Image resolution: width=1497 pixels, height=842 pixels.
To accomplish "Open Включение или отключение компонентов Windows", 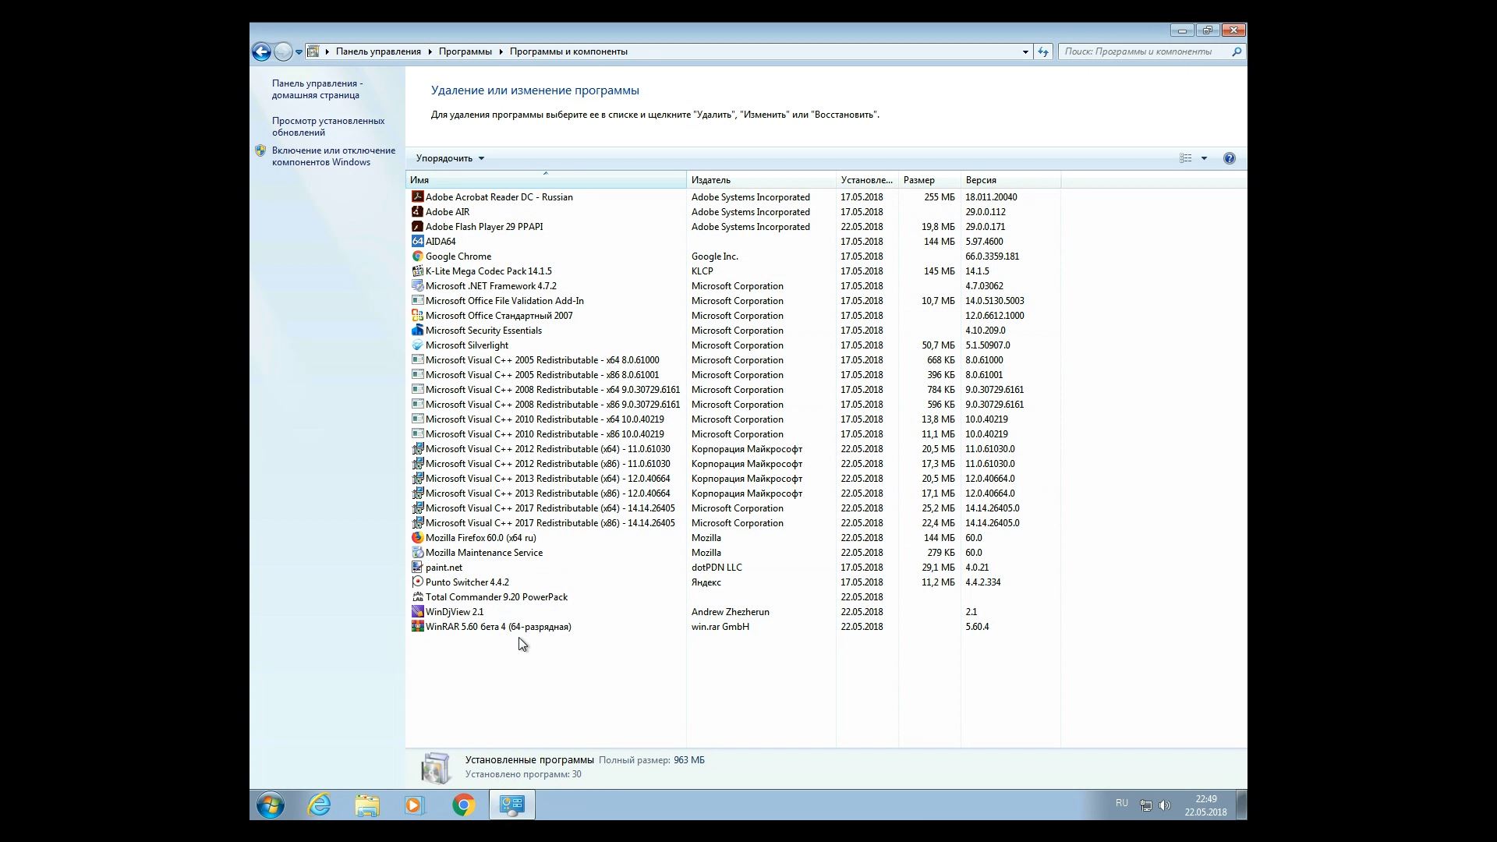I will (x=334, y=156).
